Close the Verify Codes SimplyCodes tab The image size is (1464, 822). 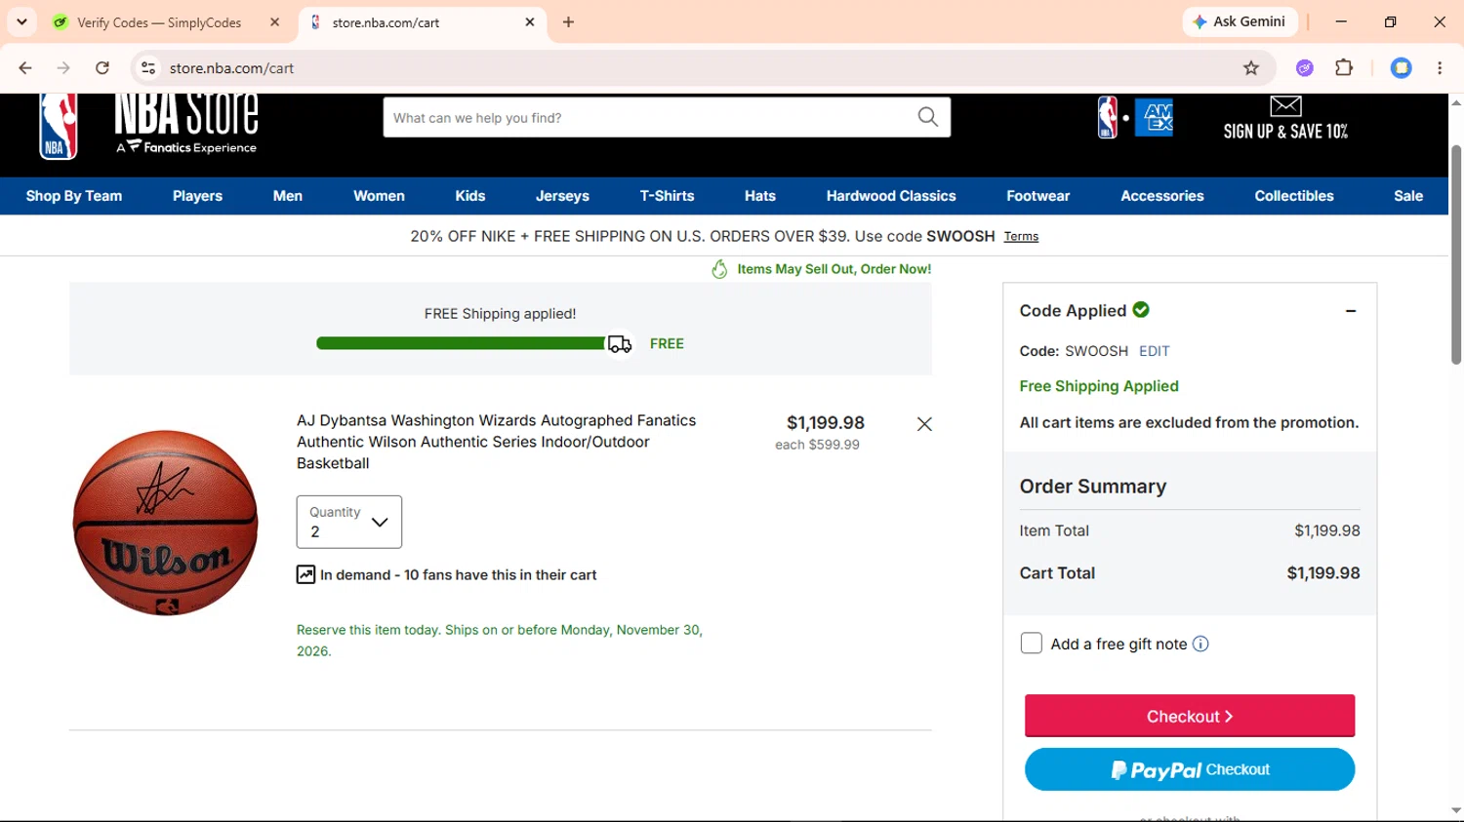pyautogui.click(x=275, y=22)
